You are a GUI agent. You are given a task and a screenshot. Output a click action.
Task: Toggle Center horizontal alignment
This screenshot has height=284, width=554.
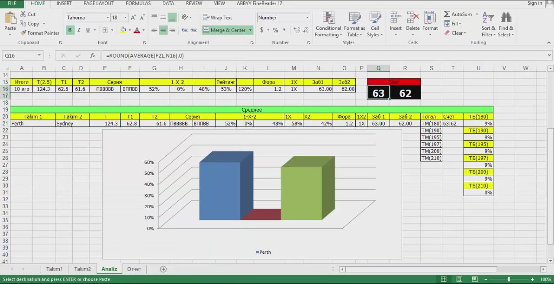click(163, 30)
